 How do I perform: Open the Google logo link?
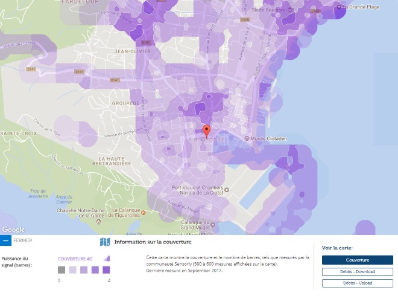13,230
